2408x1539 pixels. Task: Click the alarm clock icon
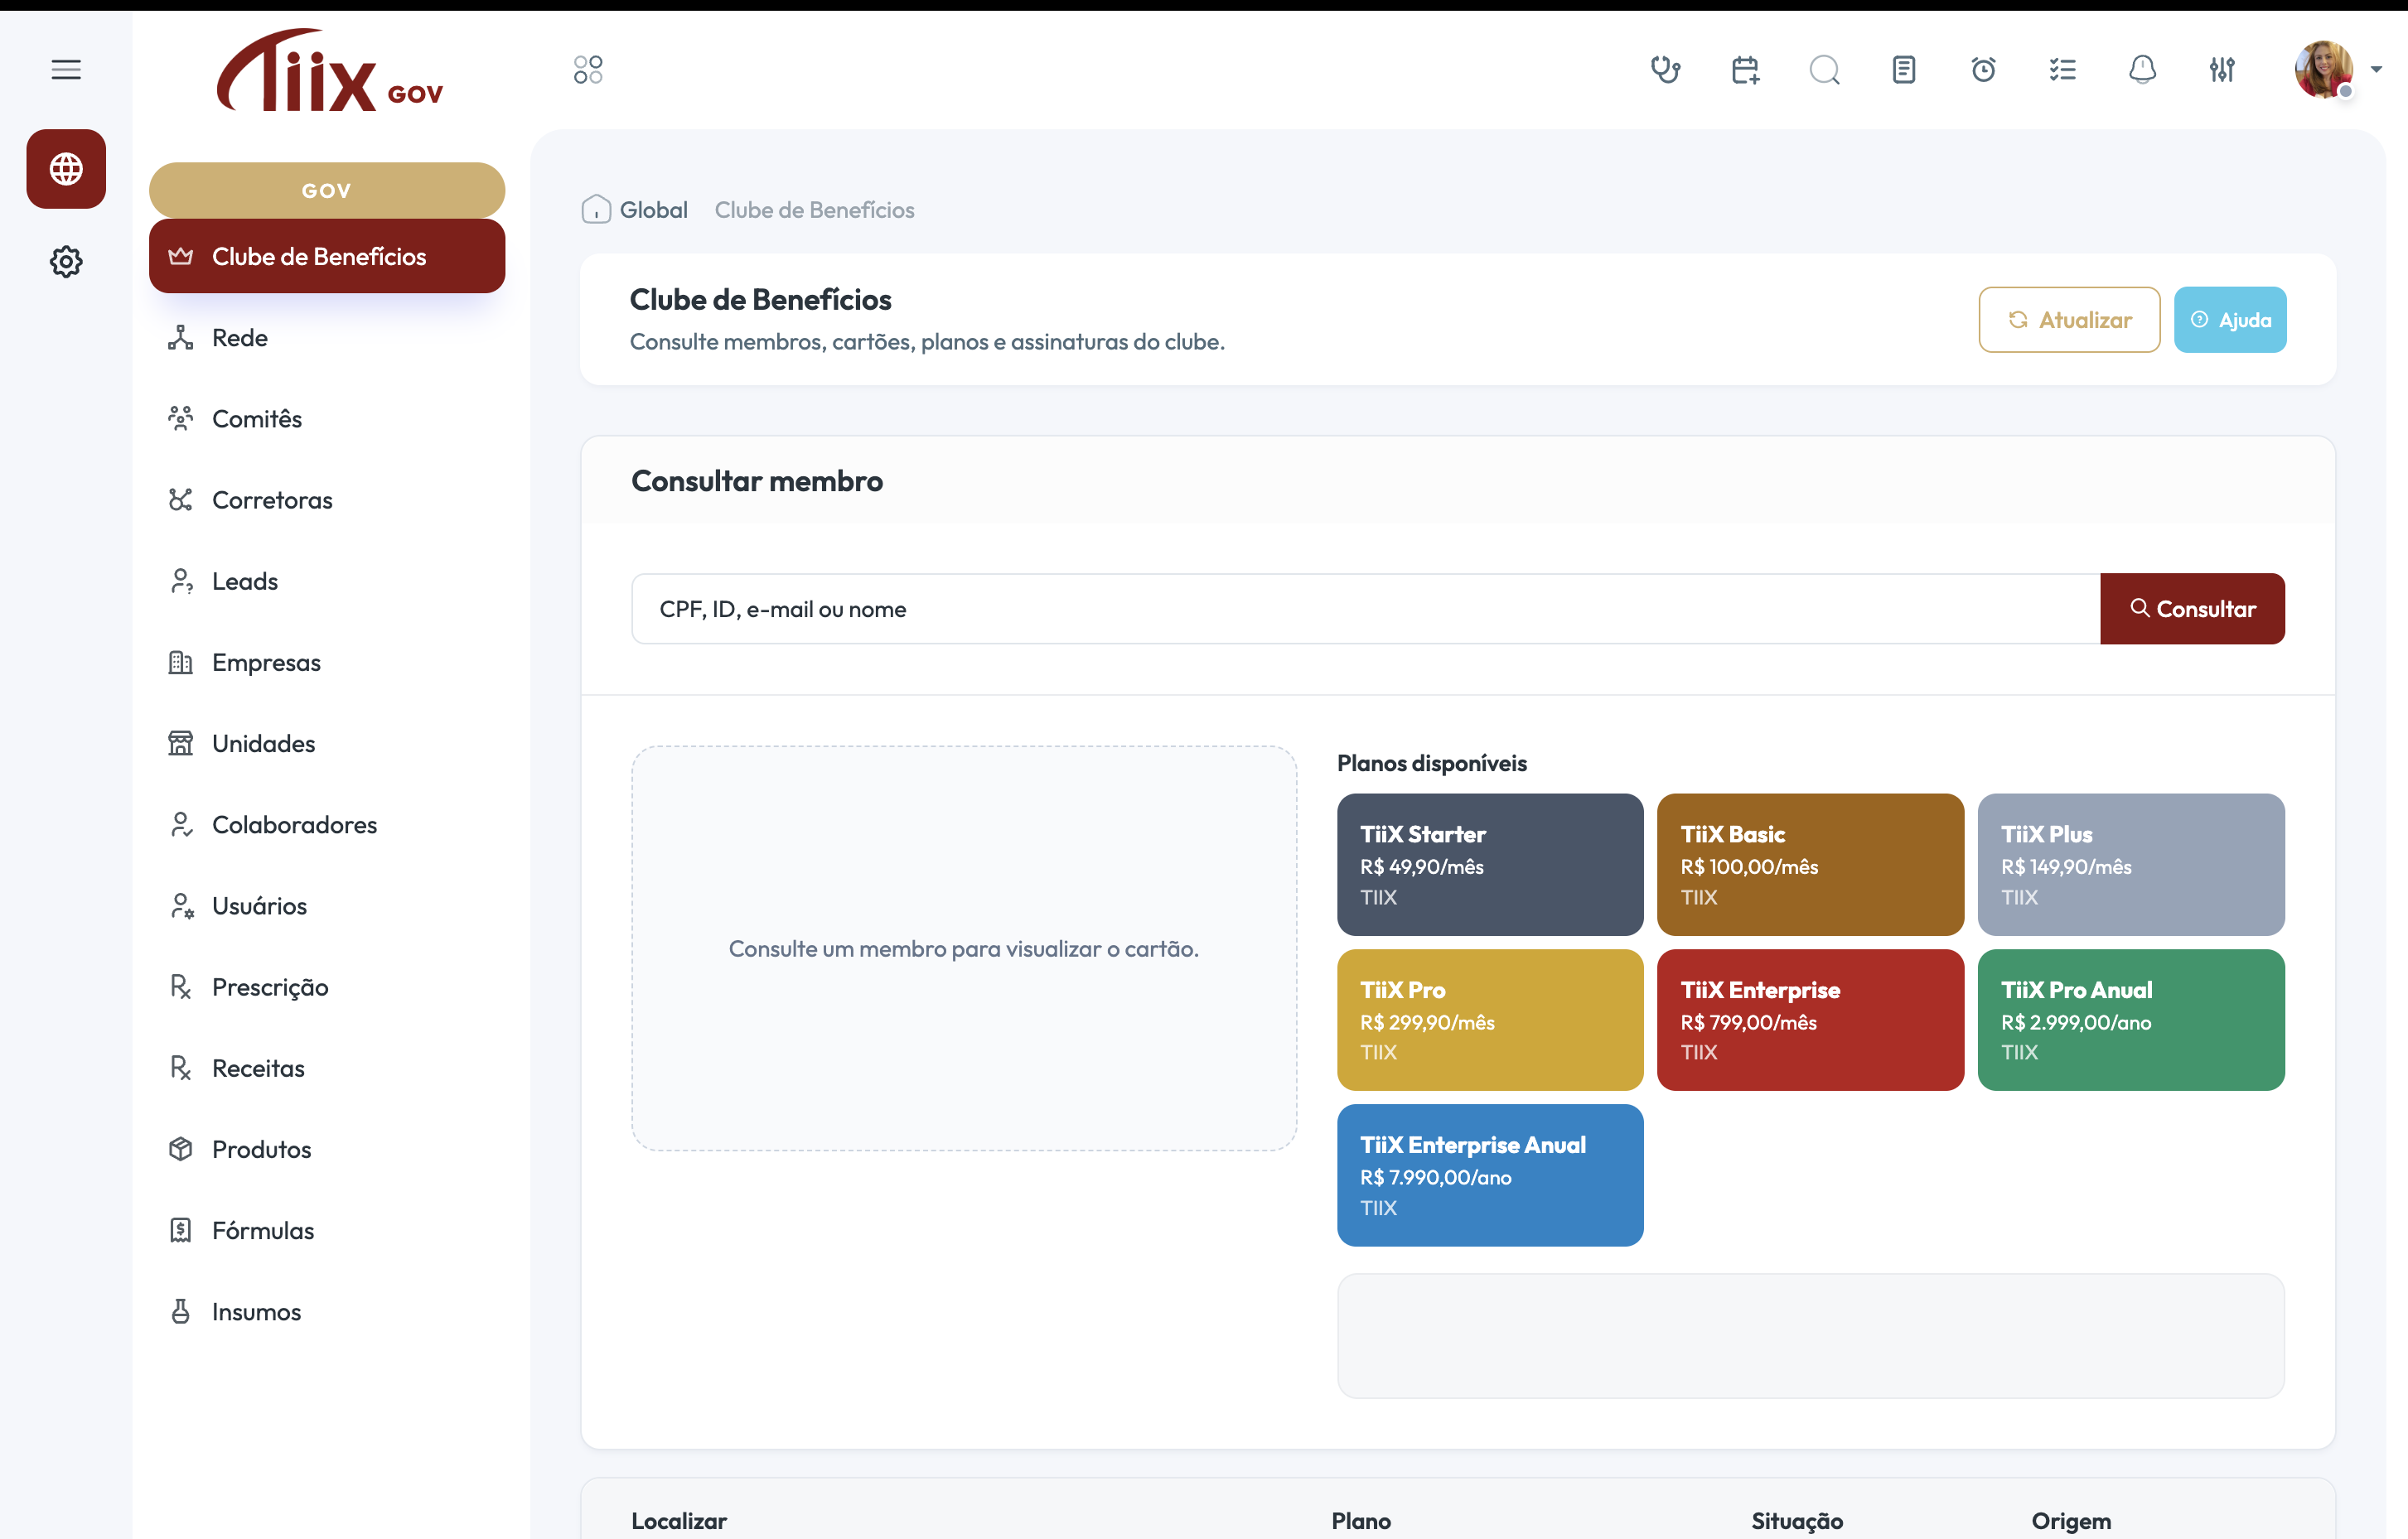click(x=1983, y=69)
